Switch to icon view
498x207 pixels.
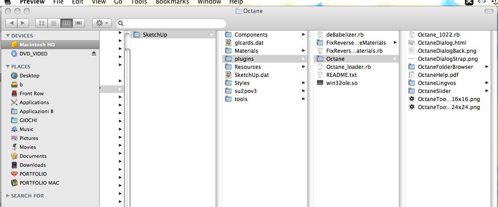[x=42, y=23]
